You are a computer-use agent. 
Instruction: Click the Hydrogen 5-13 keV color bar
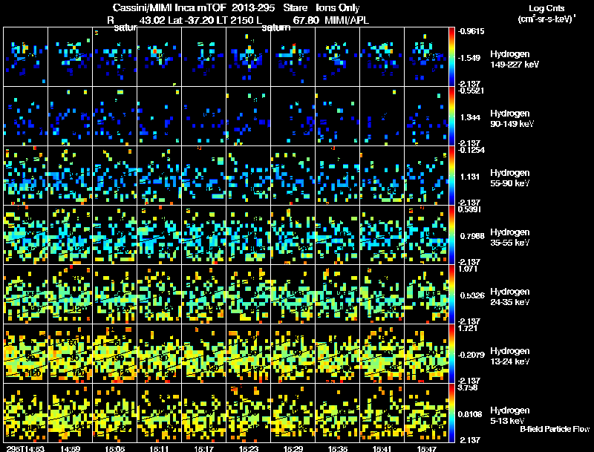pyautogui.click(x=452, y=413)
